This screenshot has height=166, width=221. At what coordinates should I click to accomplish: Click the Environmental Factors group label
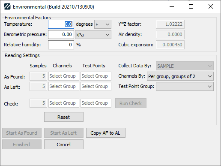(x=28, y=18)
